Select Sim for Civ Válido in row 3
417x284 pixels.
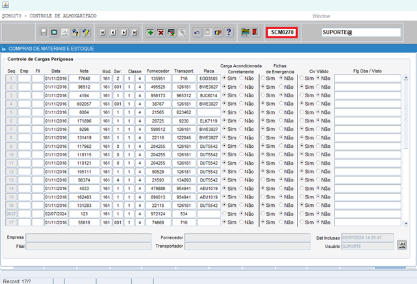pos(302,95)
